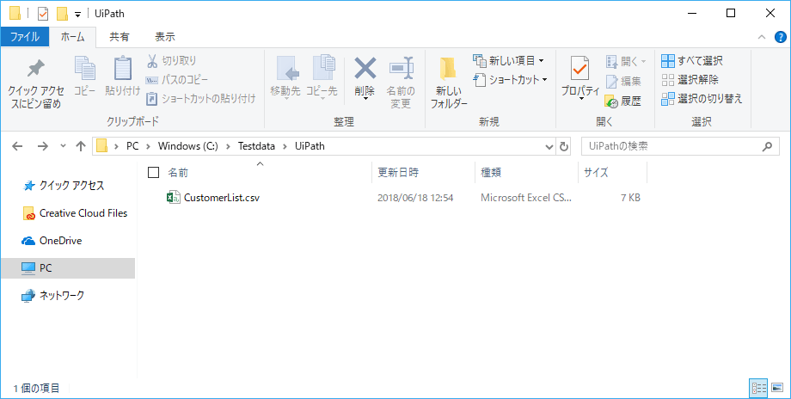
Task: Click Testdata in the breadcrumb path
Action: pos(257,146)
